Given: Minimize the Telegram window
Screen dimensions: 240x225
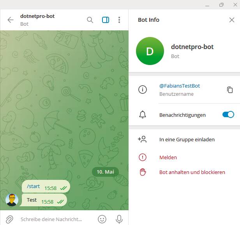Looking at the screenshot, I should 207,5.
